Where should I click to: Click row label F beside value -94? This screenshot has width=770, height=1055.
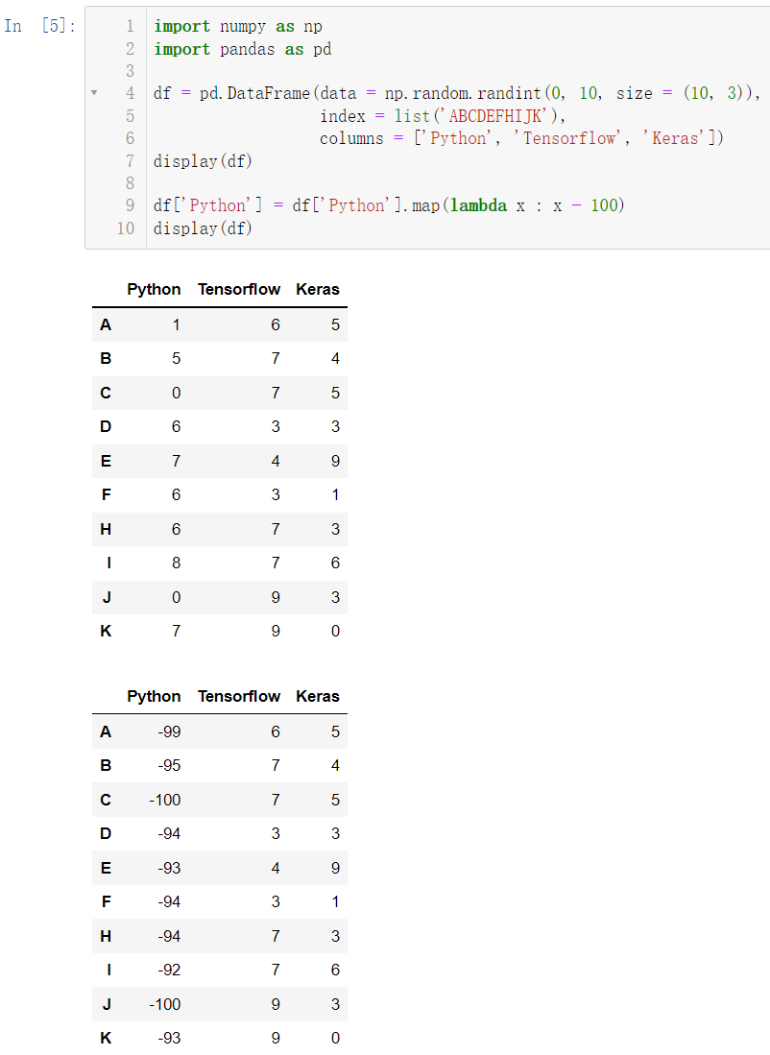[x=107, y=902]
